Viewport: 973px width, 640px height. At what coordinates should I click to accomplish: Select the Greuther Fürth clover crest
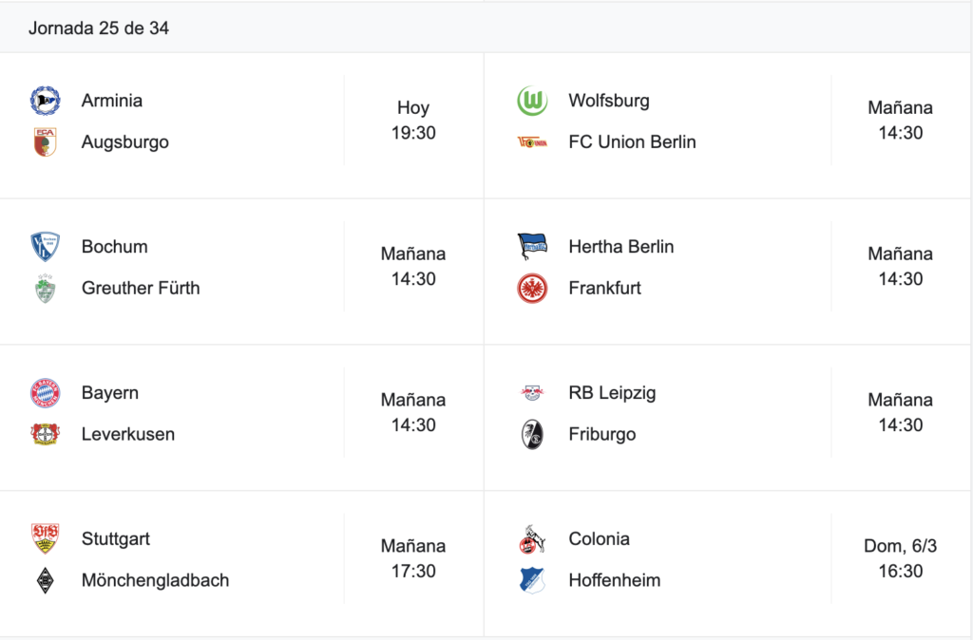(x=46, y=289)
